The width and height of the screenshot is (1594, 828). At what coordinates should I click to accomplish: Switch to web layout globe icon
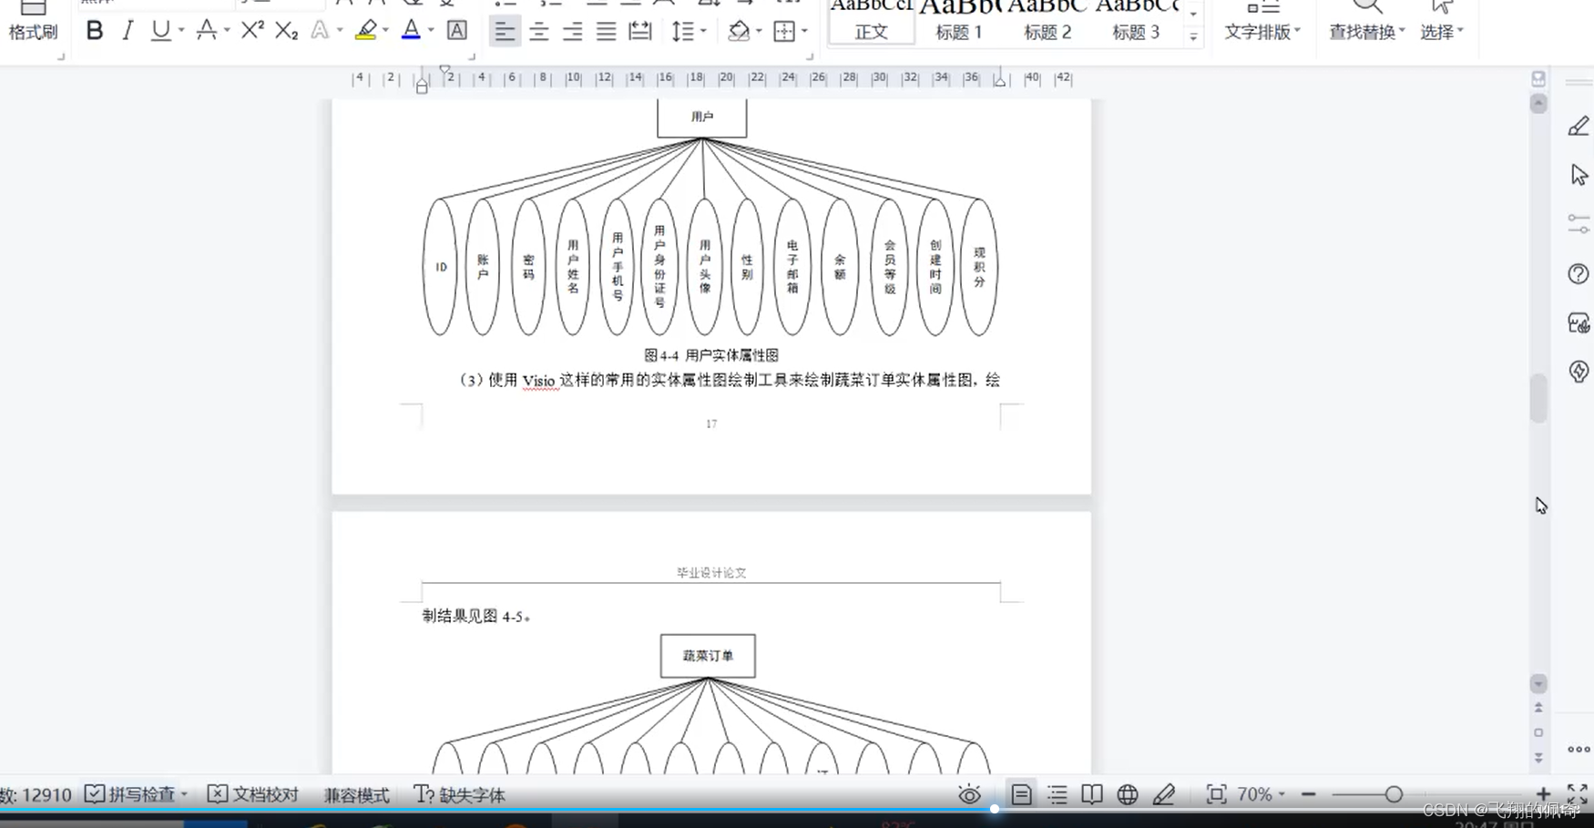1128,794
